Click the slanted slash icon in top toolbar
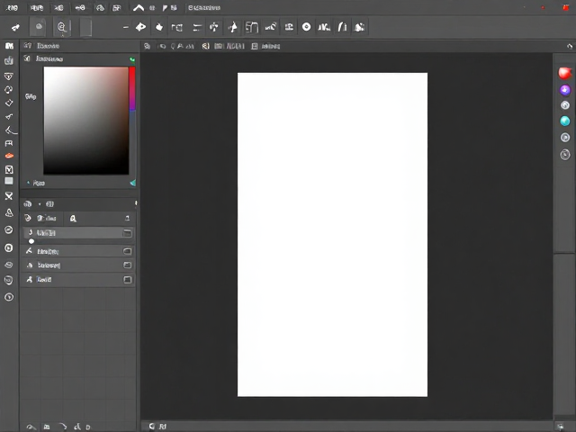The width and height of the screenshot is (576, 432). tap(342, 27)
